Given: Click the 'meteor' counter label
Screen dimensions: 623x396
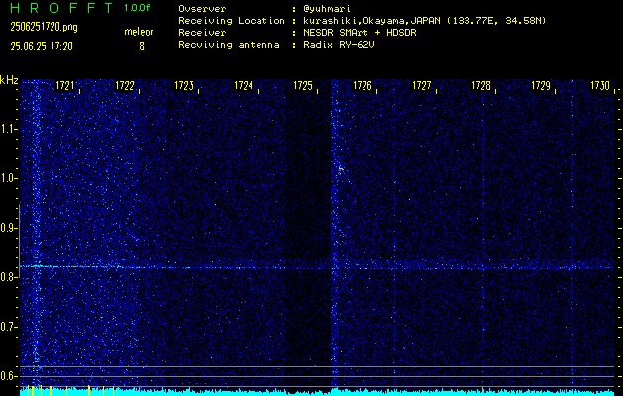Looking at the screenshot, I should click(x=139, y=32).
